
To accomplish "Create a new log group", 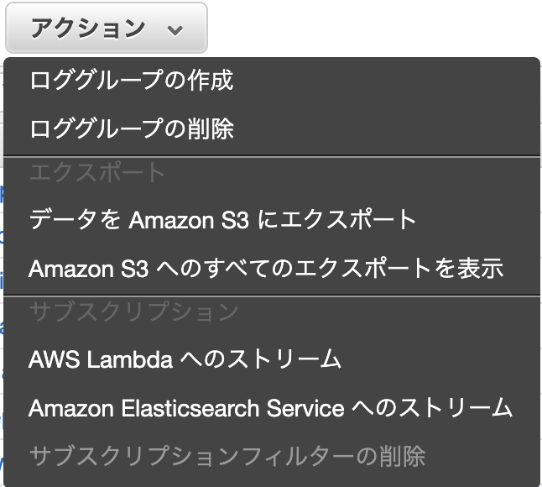I will coord(131,81).
